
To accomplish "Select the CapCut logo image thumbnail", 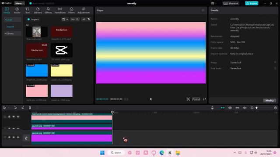I will tap(62, 50).
